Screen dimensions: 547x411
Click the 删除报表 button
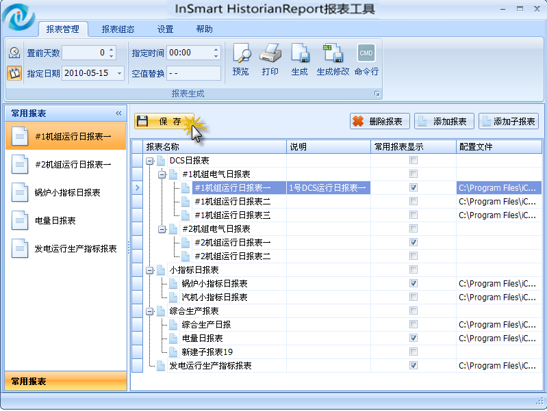(380, 121)
